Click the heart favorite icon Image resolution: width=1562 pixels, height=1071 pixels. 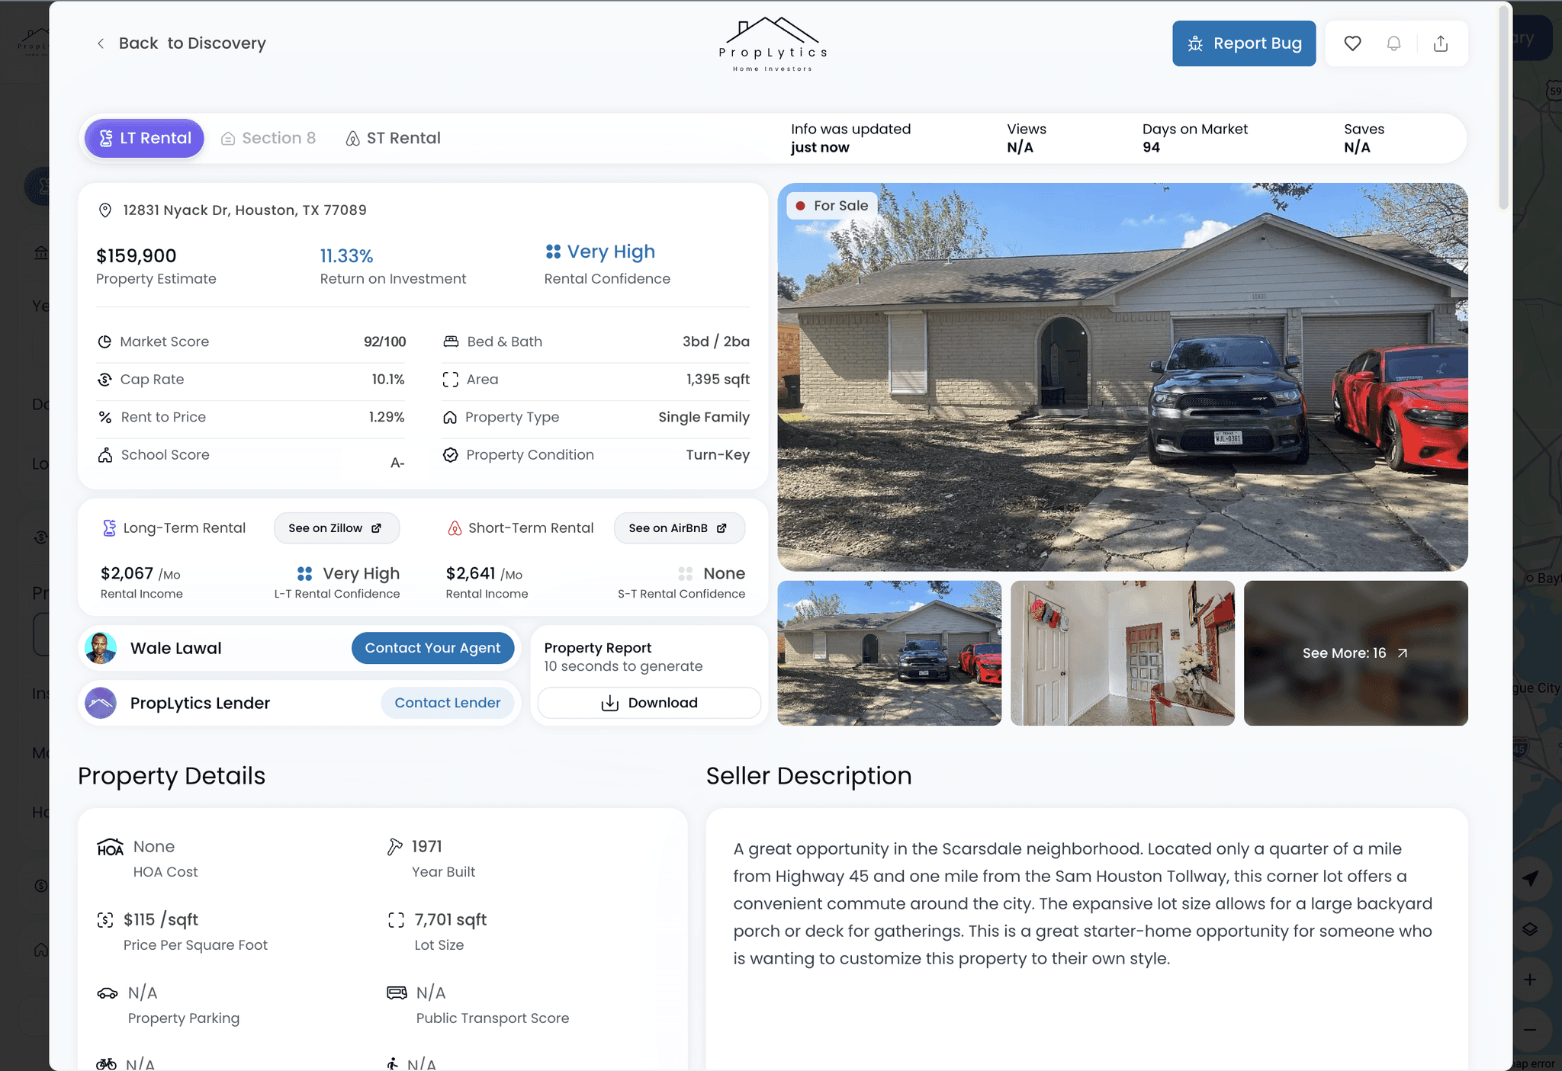tap(1352, 43)
